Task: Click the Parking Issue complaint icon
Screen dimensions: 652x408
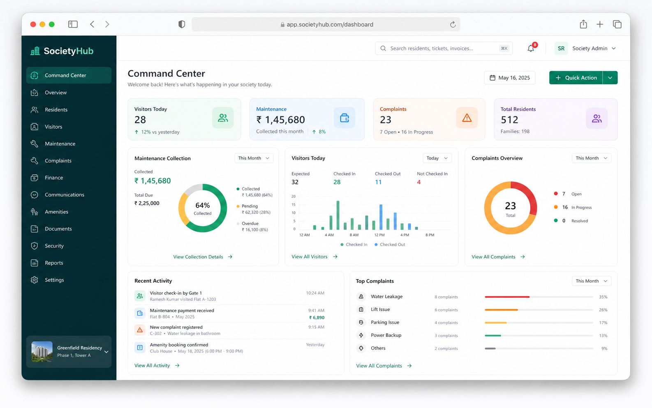Action: coord(361,322)
